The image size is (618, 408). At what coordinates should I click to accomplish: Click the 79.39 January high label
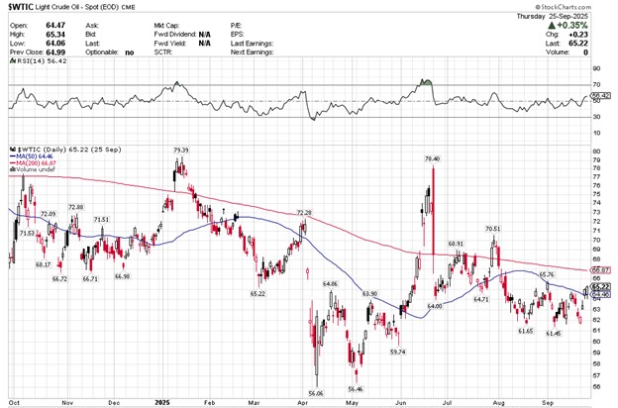180,150
